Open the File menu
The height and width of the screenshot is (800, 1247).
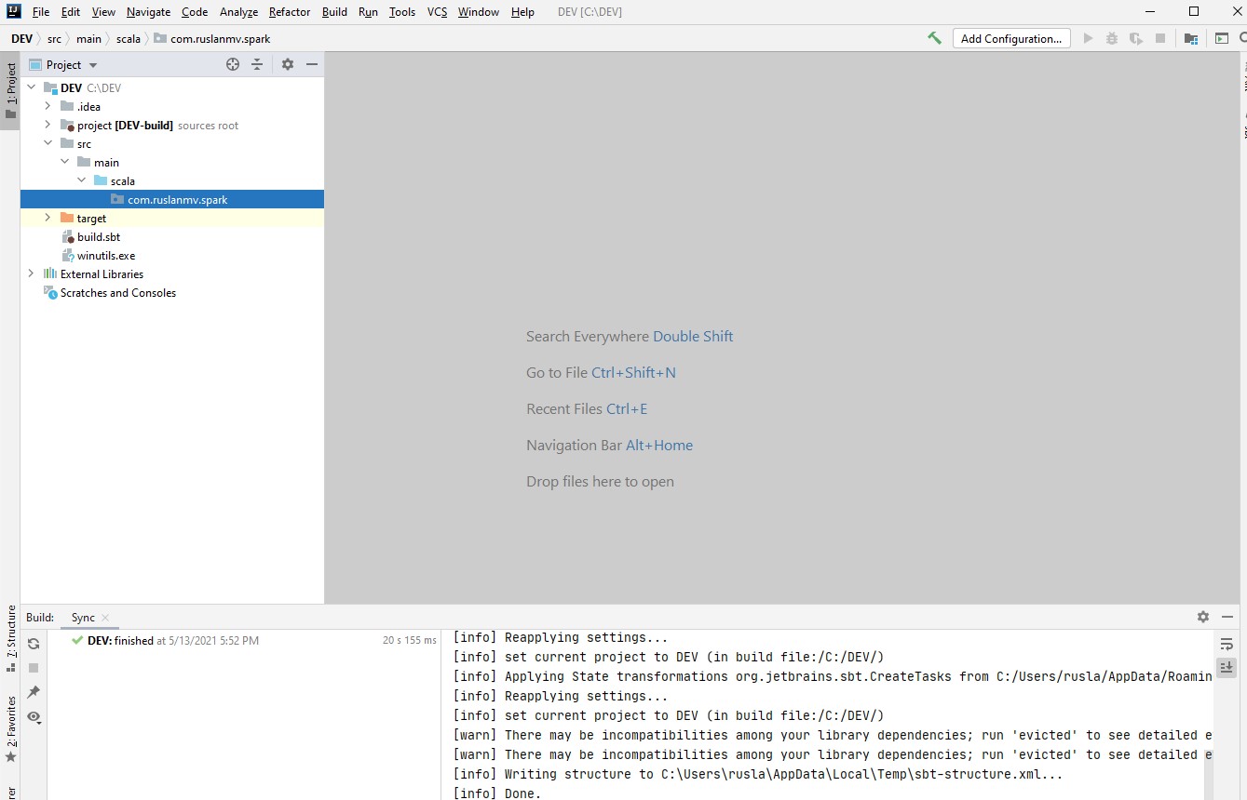tap(41, 12)
